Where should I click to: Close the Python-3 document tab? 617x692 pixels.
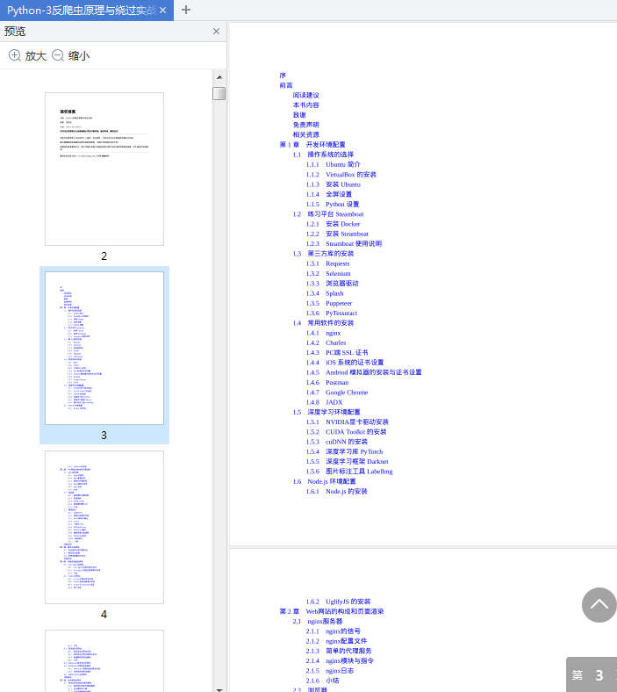click(163, 11)
